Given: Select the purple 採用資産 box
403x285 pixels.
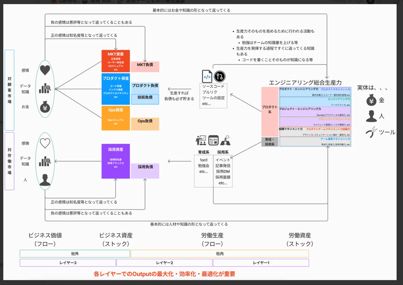Looking at the screenshot, I should pyautogui.click(x=116, y=161).
